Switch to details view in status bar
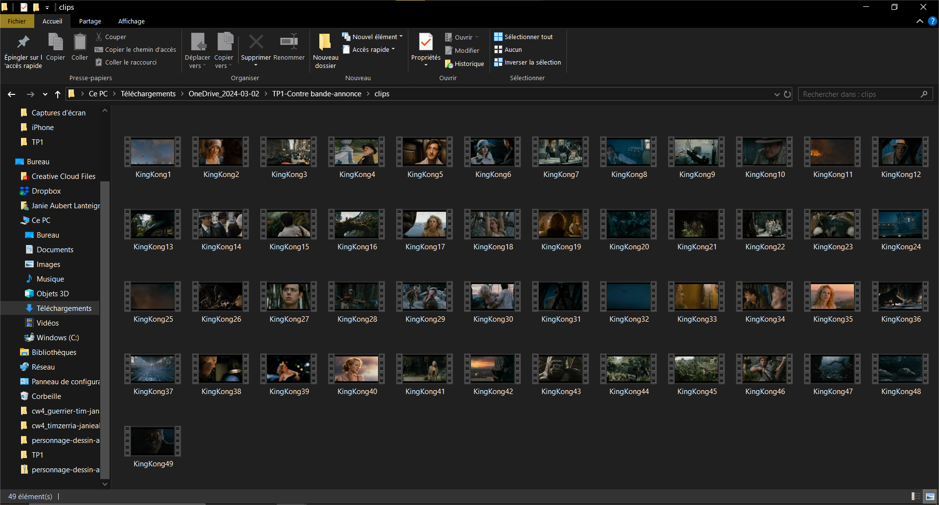This screenshot has width=939, height=505. point(915,496)
